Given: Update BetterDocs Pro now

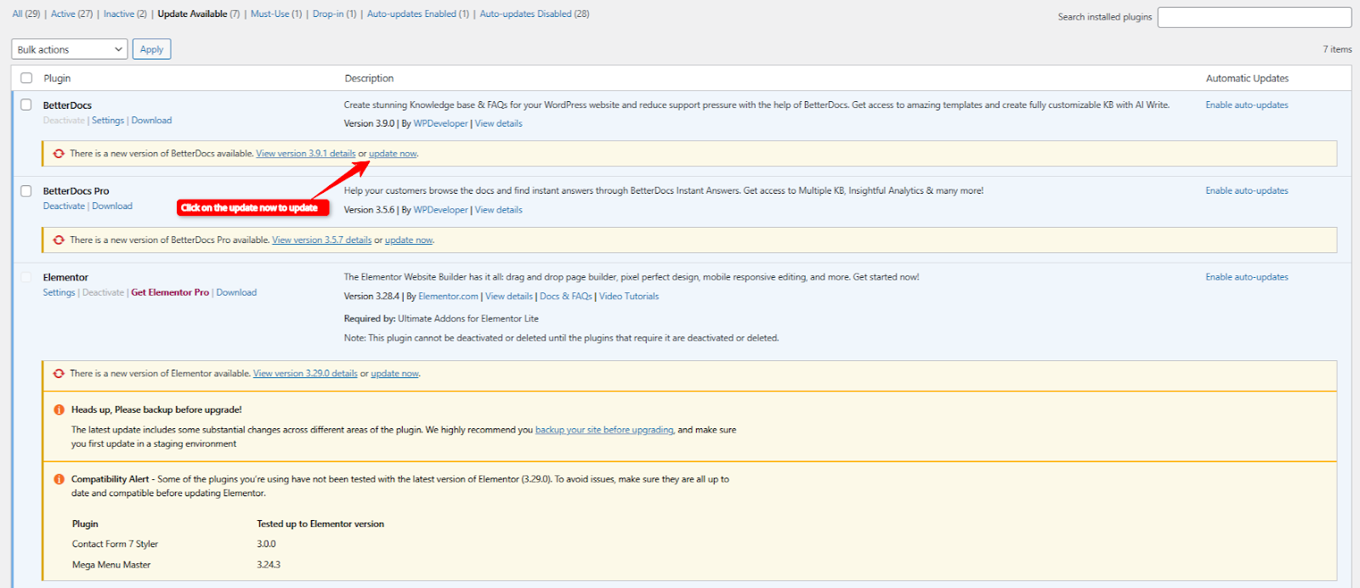Looking at the screenshot, I should click(x=409, y=240).
